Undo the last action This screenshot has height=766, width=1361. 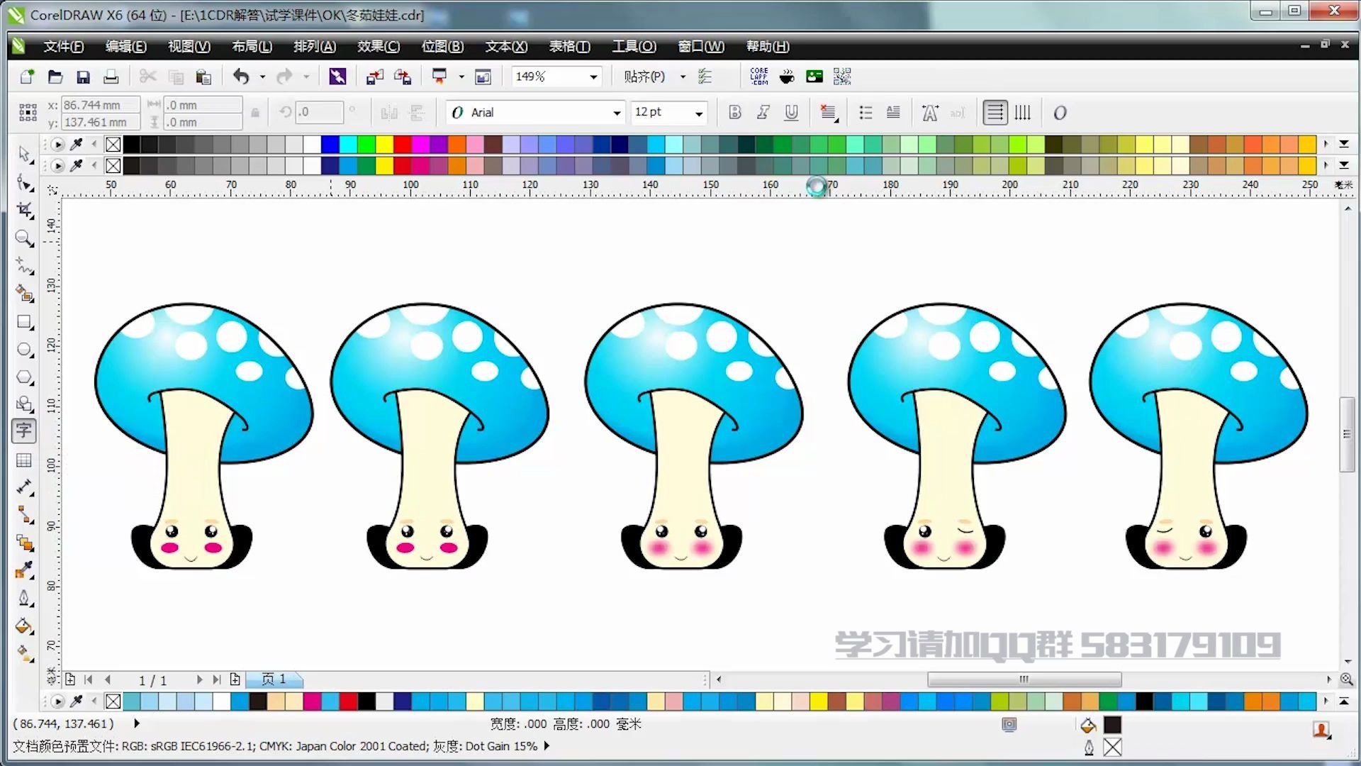[241, 76]
